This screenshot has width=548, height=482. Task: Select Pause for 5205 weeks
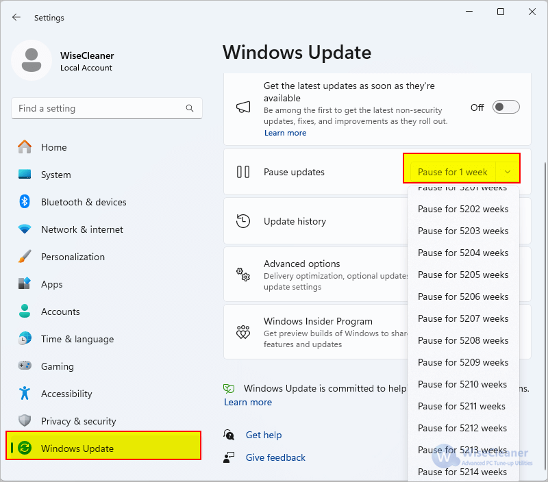tap(463, 275)
